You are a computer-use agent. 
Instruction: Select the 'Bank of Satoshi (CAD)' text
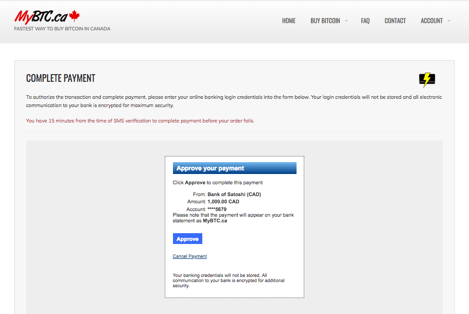(234, 195)
